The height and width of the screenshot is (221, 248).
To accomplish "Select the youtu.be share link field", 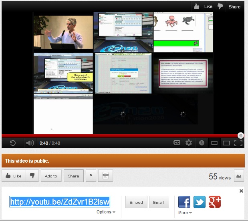I will [60, 202].
